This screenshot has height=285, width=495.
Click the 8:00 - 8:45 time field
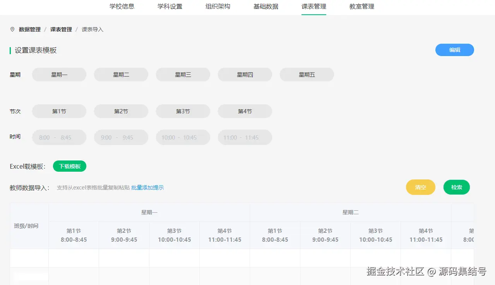[x=59, y=137]
